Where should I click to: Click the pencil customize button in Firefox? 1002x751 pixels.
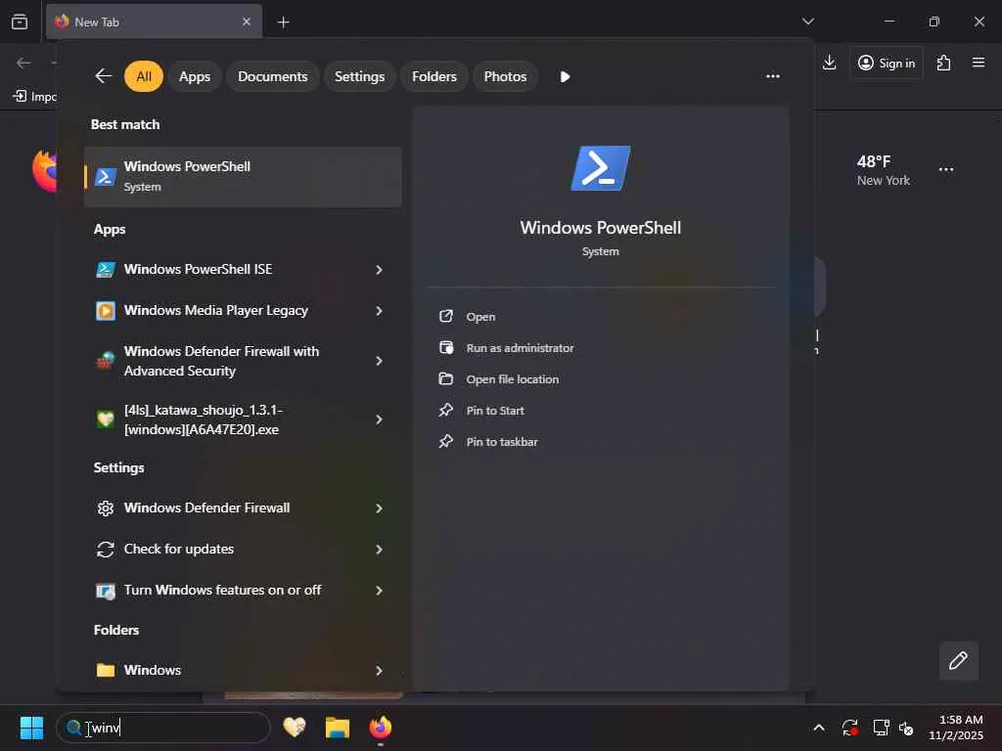click(x=958, y=660)
